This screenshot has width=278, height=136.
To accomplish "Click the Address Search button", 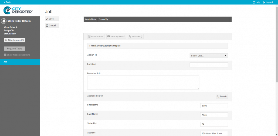I will pyautogui.click(x=222, y=97).
